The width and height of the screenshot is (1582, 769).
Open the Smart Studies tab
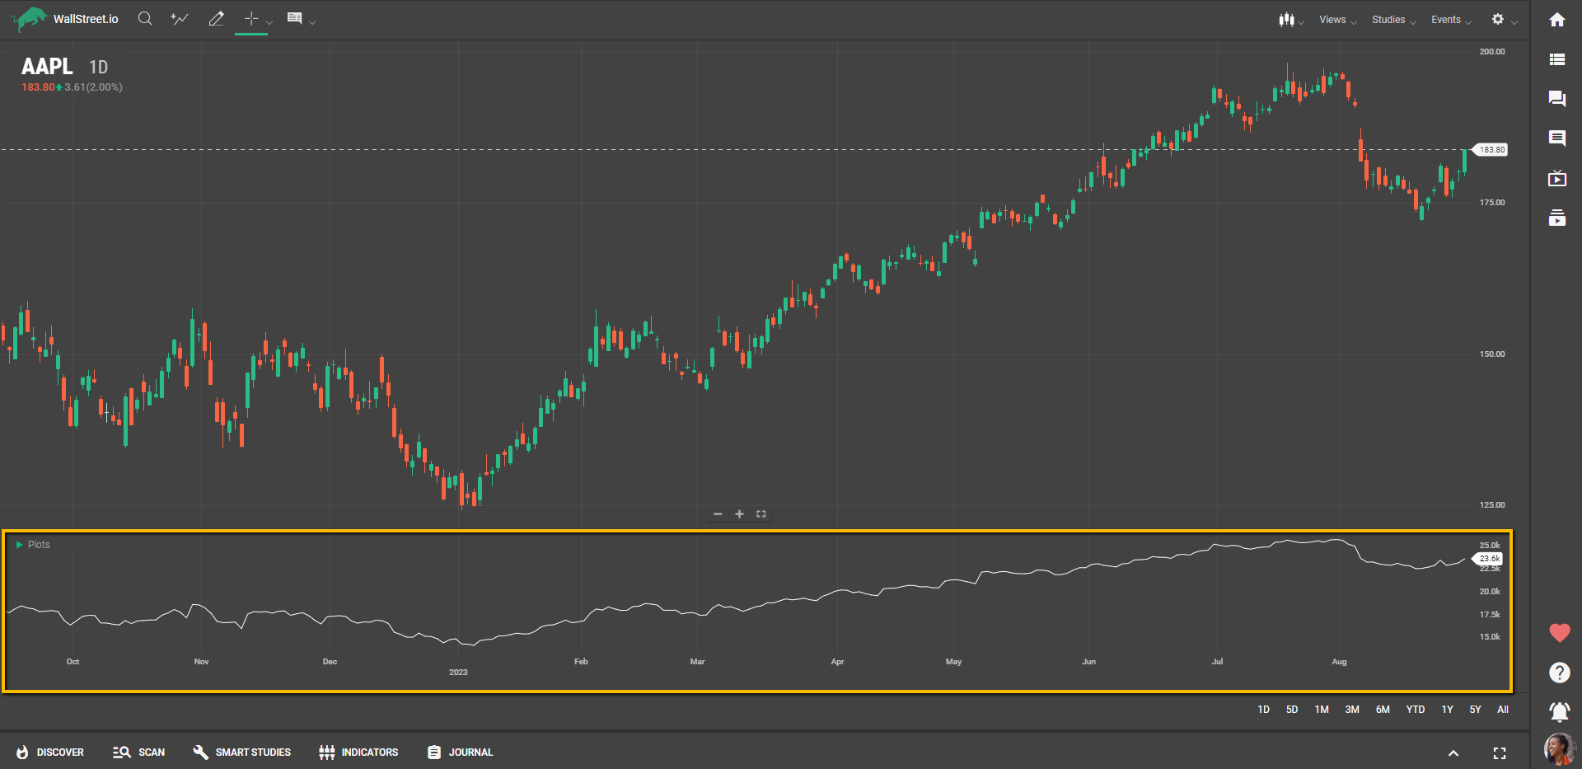pos(242,753)
